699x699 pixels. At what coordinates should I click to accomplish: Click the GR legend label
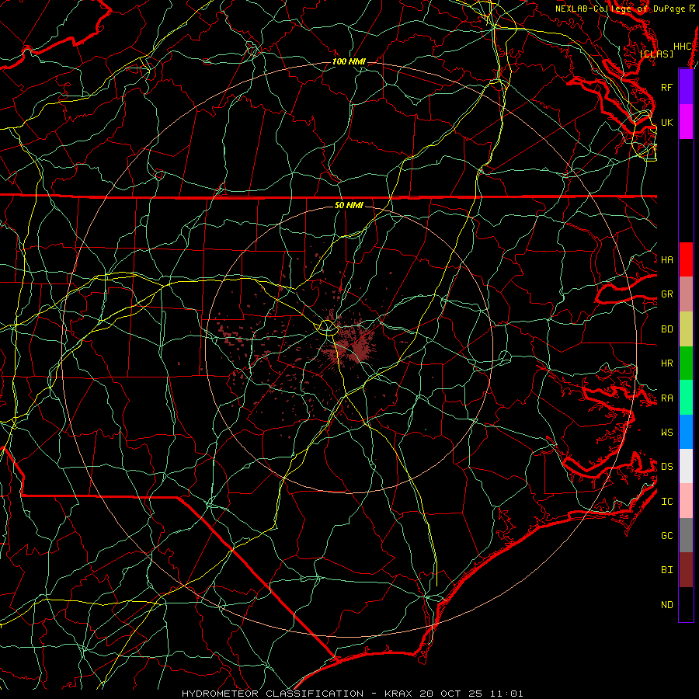[x=666, y=294]
